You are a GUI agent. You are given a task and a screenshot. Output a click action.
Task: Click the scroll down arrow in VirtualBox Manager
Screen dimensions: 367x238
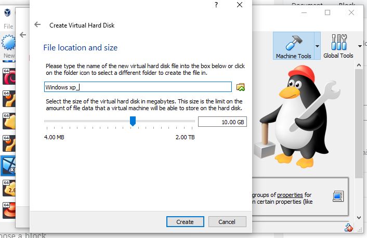point(359,218)
